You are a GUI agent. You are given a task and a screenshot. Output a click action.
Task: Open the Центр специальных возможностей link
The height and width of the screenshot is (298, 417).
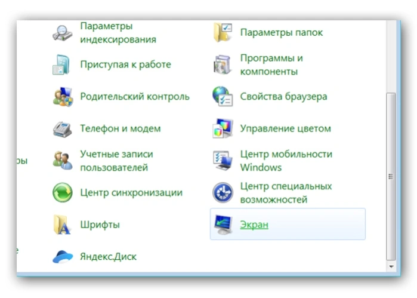click(286, 193)
